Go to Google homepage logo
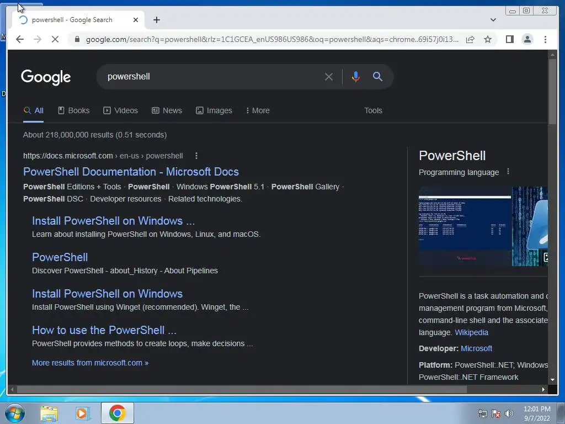This screenshot has width=565, height=424. point(46,77)
